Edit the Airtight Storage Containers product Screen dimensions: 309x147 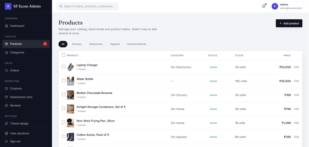tap(296, 109)
